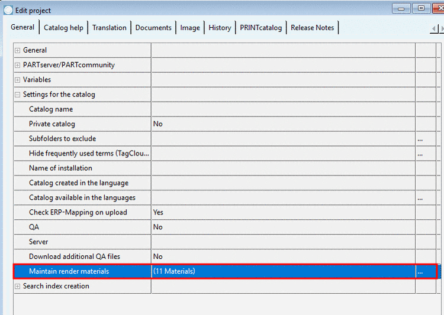This screenshot has width=444, height=315.
Task: Click the Server value field
Action: click(x=284, y=242)
